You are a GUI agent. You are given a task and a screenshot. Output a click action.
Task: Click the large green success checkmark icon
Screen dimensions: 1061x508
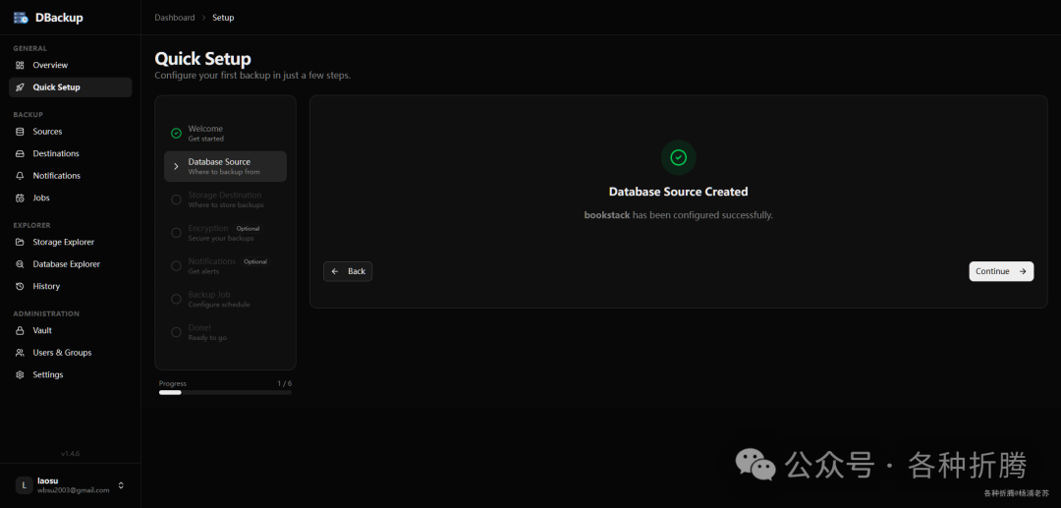[678, 157]
